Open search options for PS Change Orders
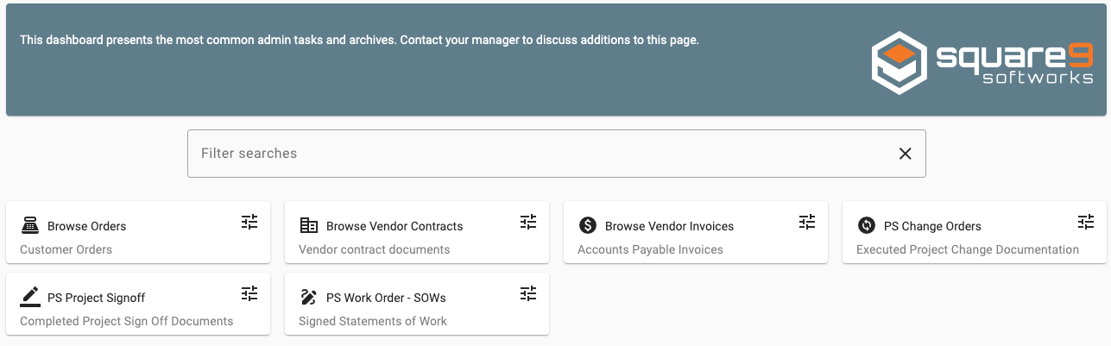This screenshot has height=346, width=1111. tap(1086, 222)
